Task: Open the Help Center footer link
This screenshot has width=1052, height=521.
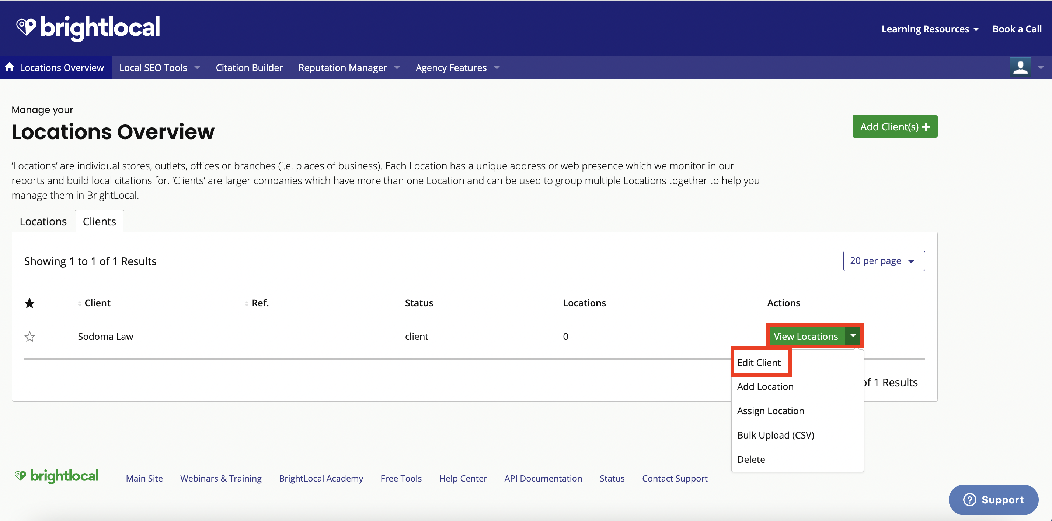Action: [463, 478]
